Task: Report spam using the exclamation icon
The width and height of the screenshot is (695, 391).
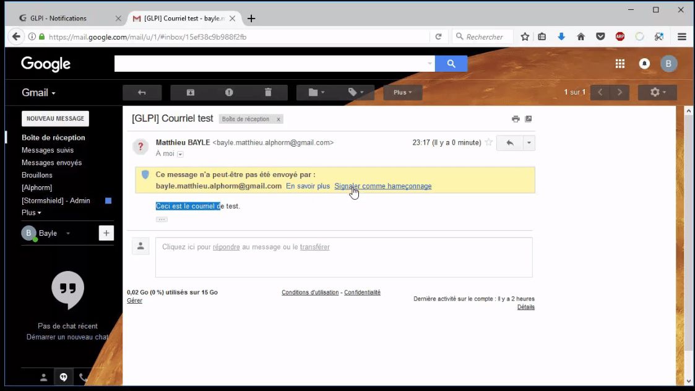Action: (x=229, y=92)
